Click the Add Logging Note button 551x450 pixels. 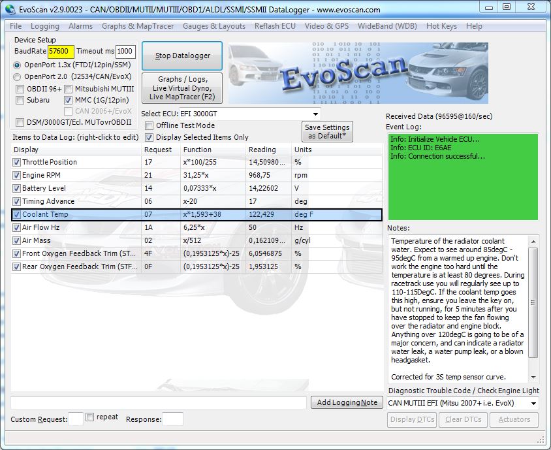[x=347, y=402]
